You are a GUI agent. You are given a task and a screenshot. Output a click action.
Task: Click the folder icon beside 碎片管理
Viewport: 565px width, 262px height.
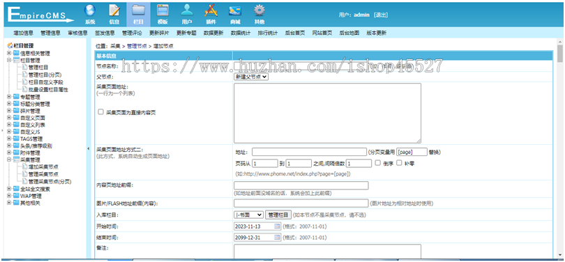coord(16,111)
